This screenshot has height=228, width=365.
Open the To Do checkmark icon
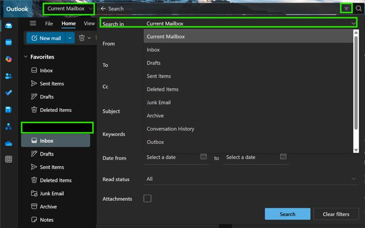pos(9,93)
